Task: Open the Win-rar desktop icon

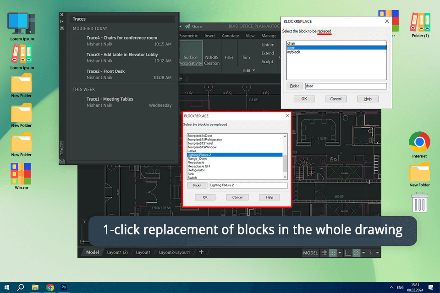Action: [22, 176]
